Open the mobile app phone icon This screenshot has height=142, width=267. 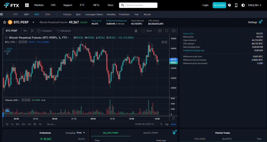(x=236, y=5)
